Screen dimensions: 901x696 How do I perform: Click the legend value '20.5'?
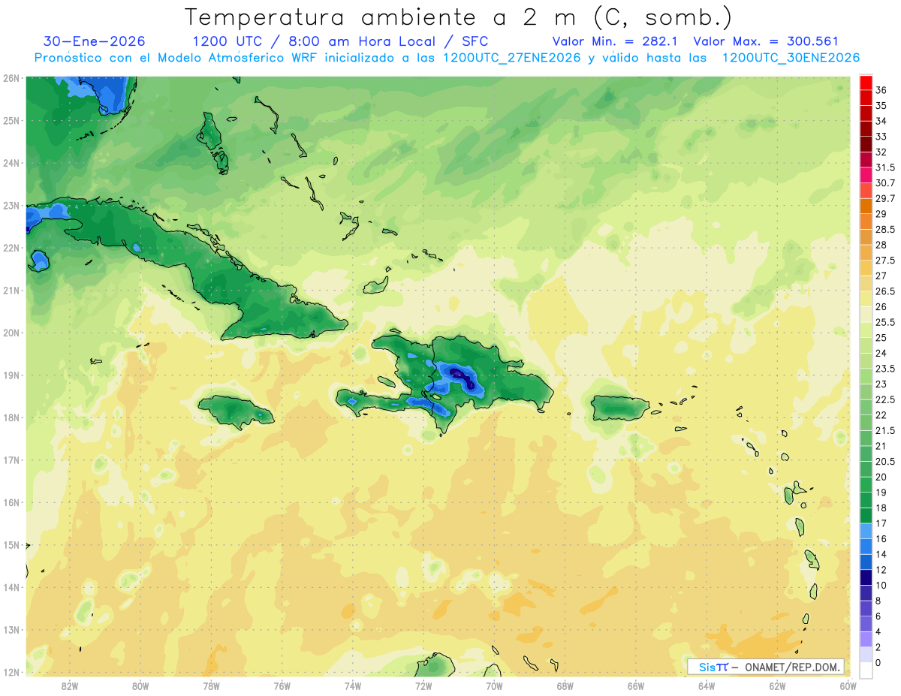click(885, 461)
